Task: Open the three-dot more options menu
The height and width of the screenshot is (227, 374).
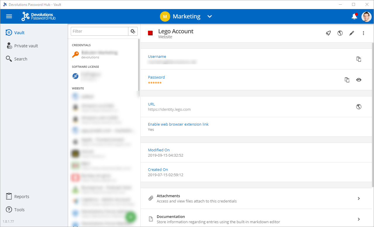Action: pos(363,33)
